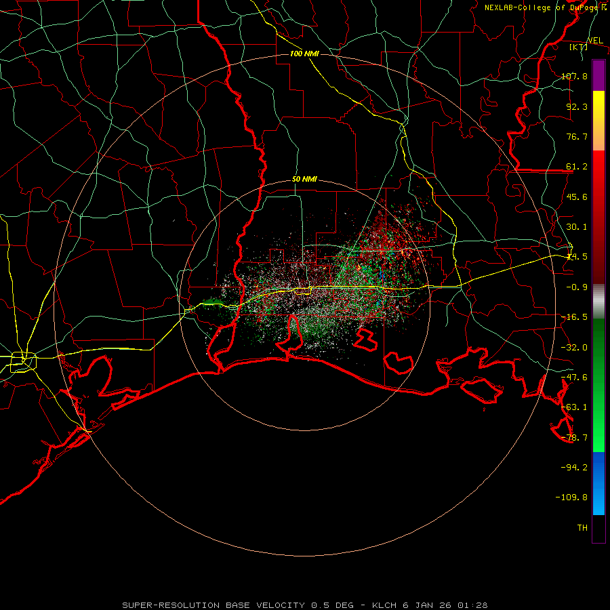The height and width of the screenshot is (610, 610).
Task: Pick the yellow-orange segment of the color bar
Action: pos(598,121)
